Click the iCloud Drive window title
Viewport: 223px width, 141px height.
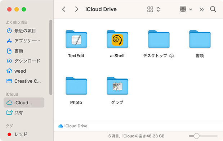101,9
